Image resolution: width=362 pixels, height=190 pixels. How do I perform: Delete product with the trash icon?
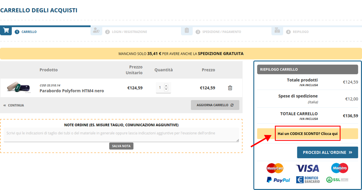[x=230, y=88]
